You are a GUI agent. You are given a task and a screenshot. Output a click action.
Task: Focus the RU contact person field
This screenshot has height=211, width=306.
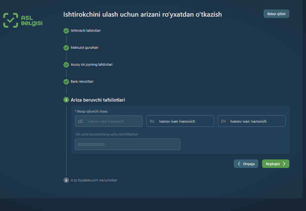point(180,121)
